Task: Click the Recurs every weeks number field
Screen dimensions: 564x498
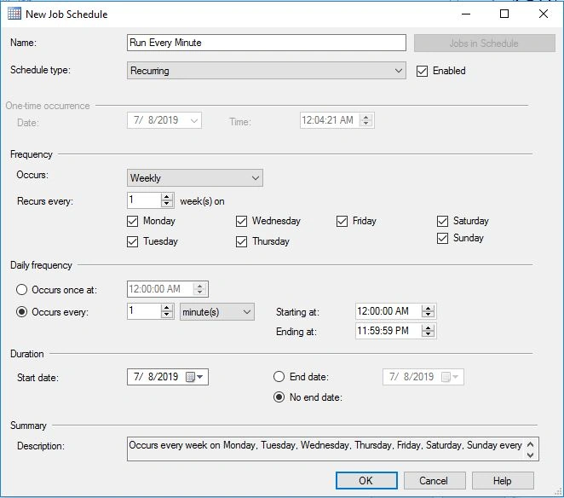Action: pos(144,200)
